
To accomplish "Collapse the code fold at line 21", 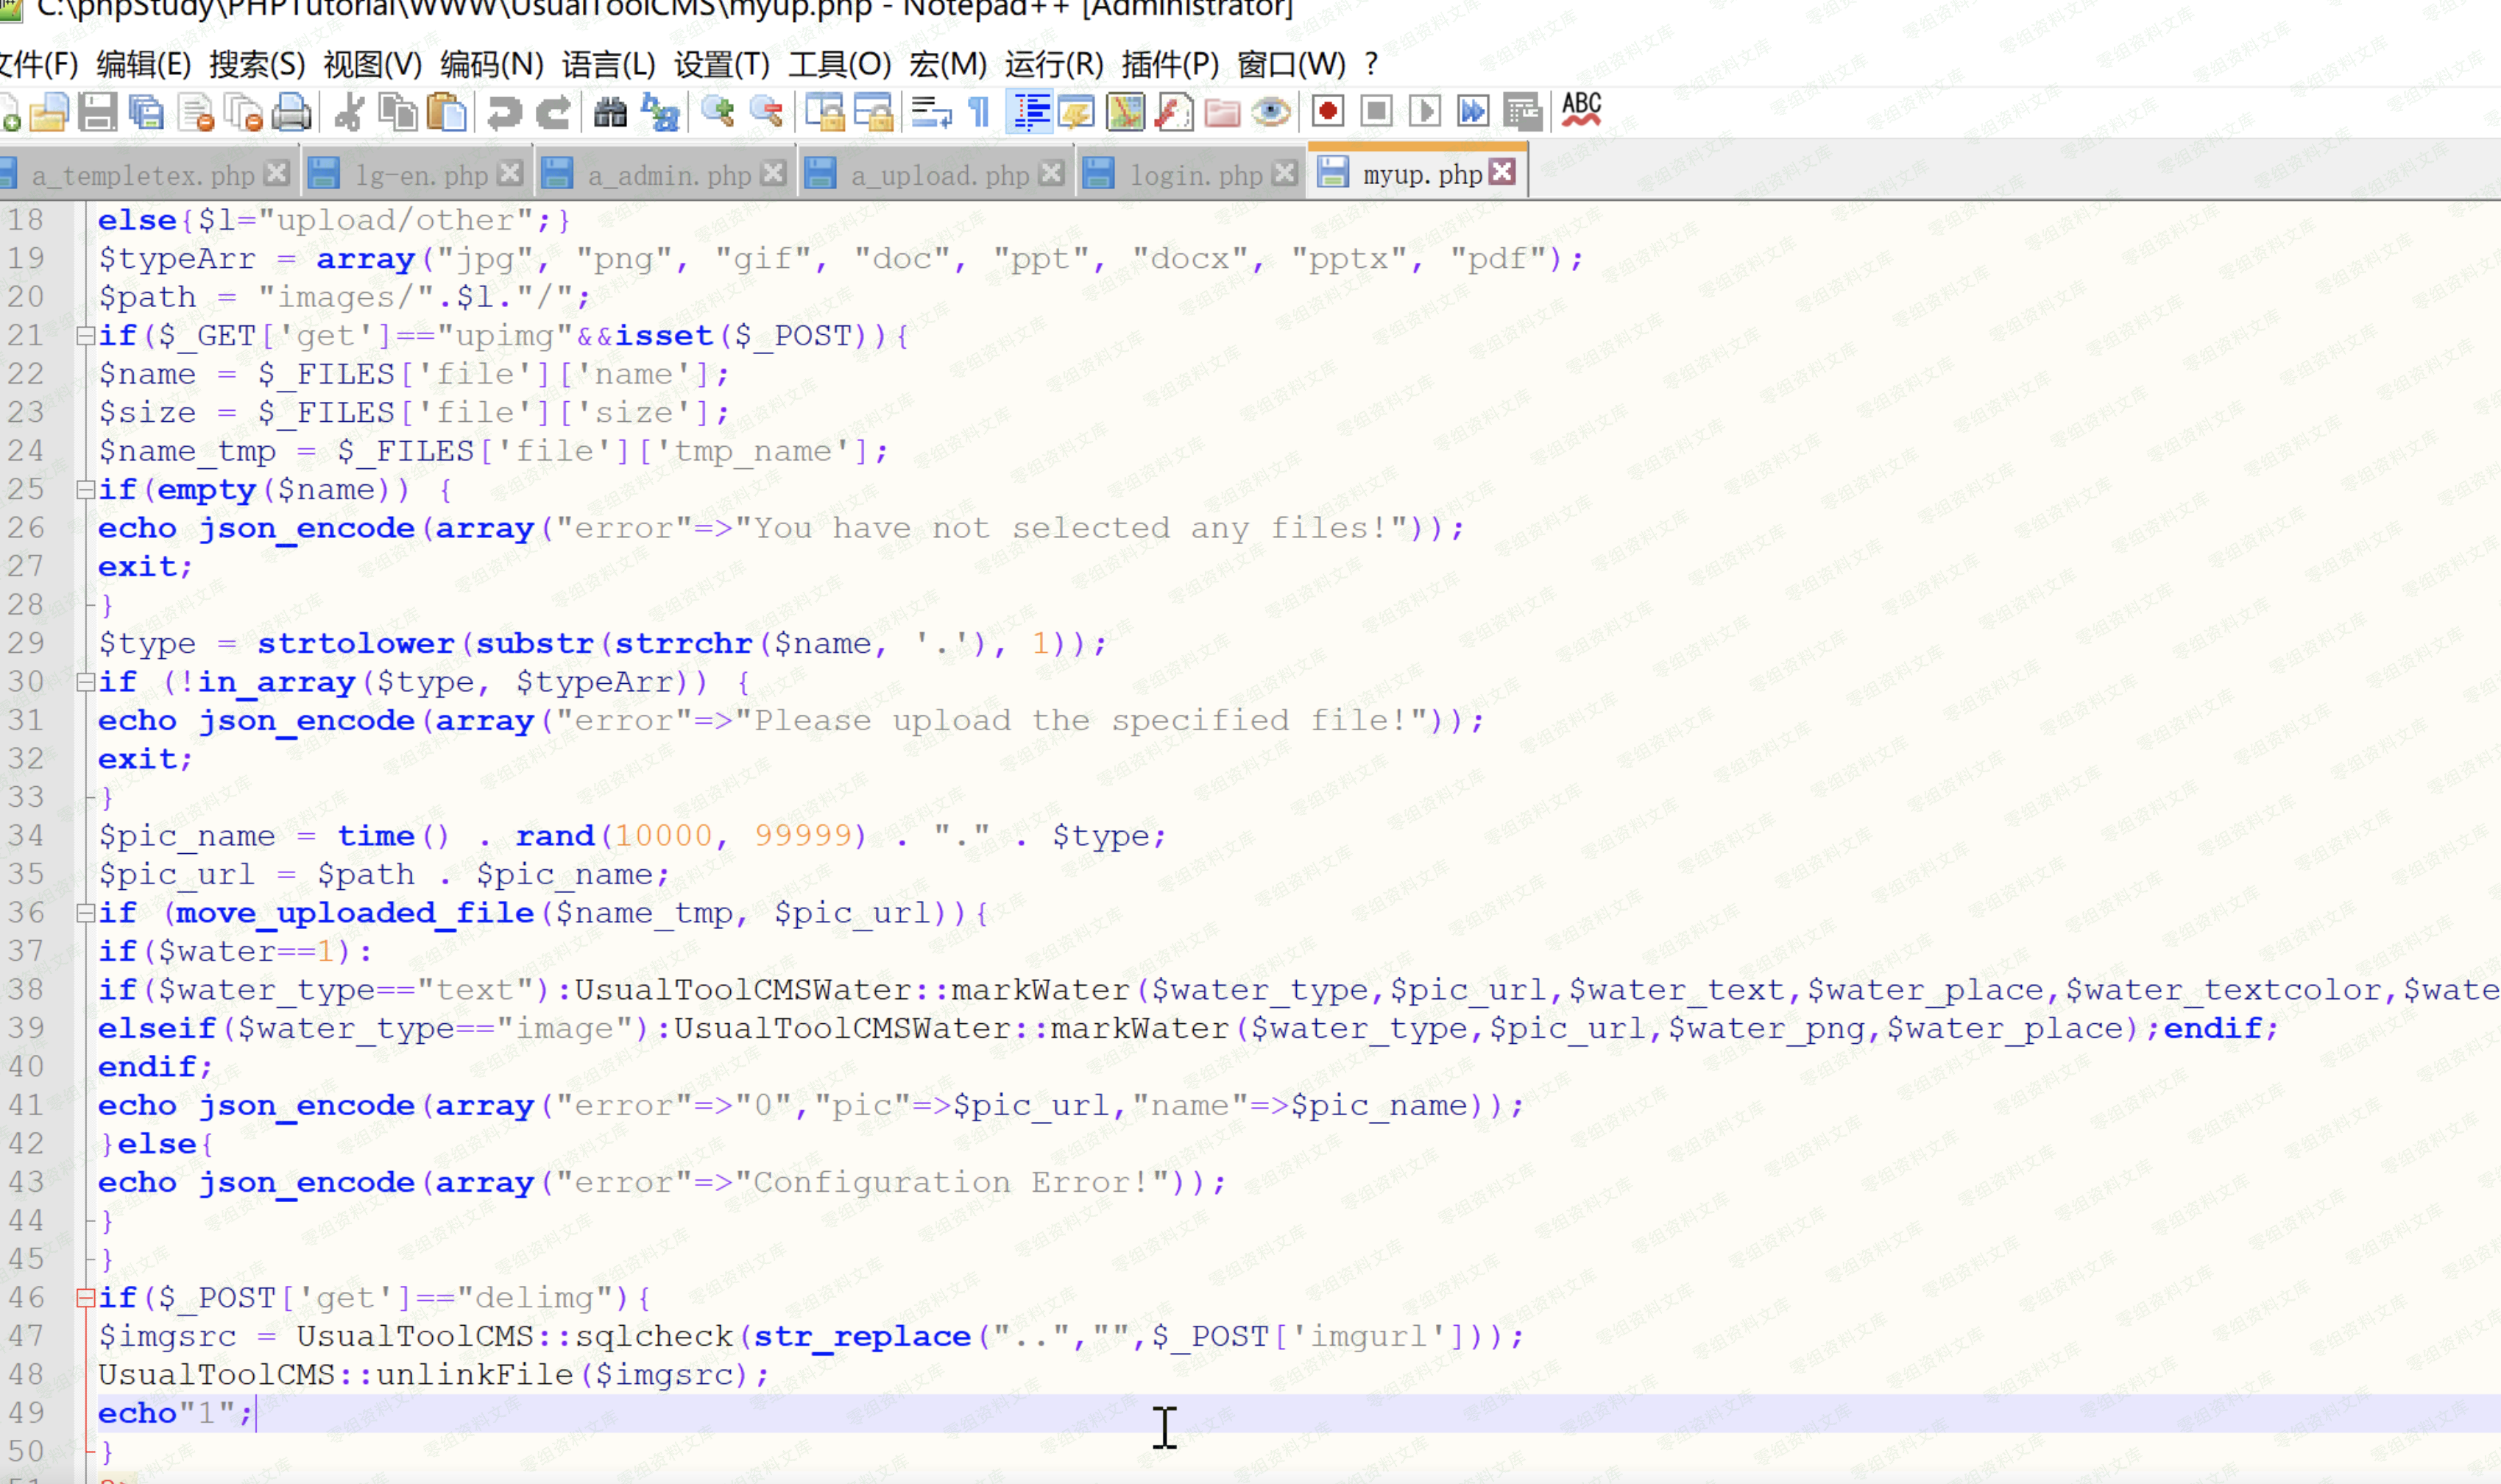I will coord(86,336).
